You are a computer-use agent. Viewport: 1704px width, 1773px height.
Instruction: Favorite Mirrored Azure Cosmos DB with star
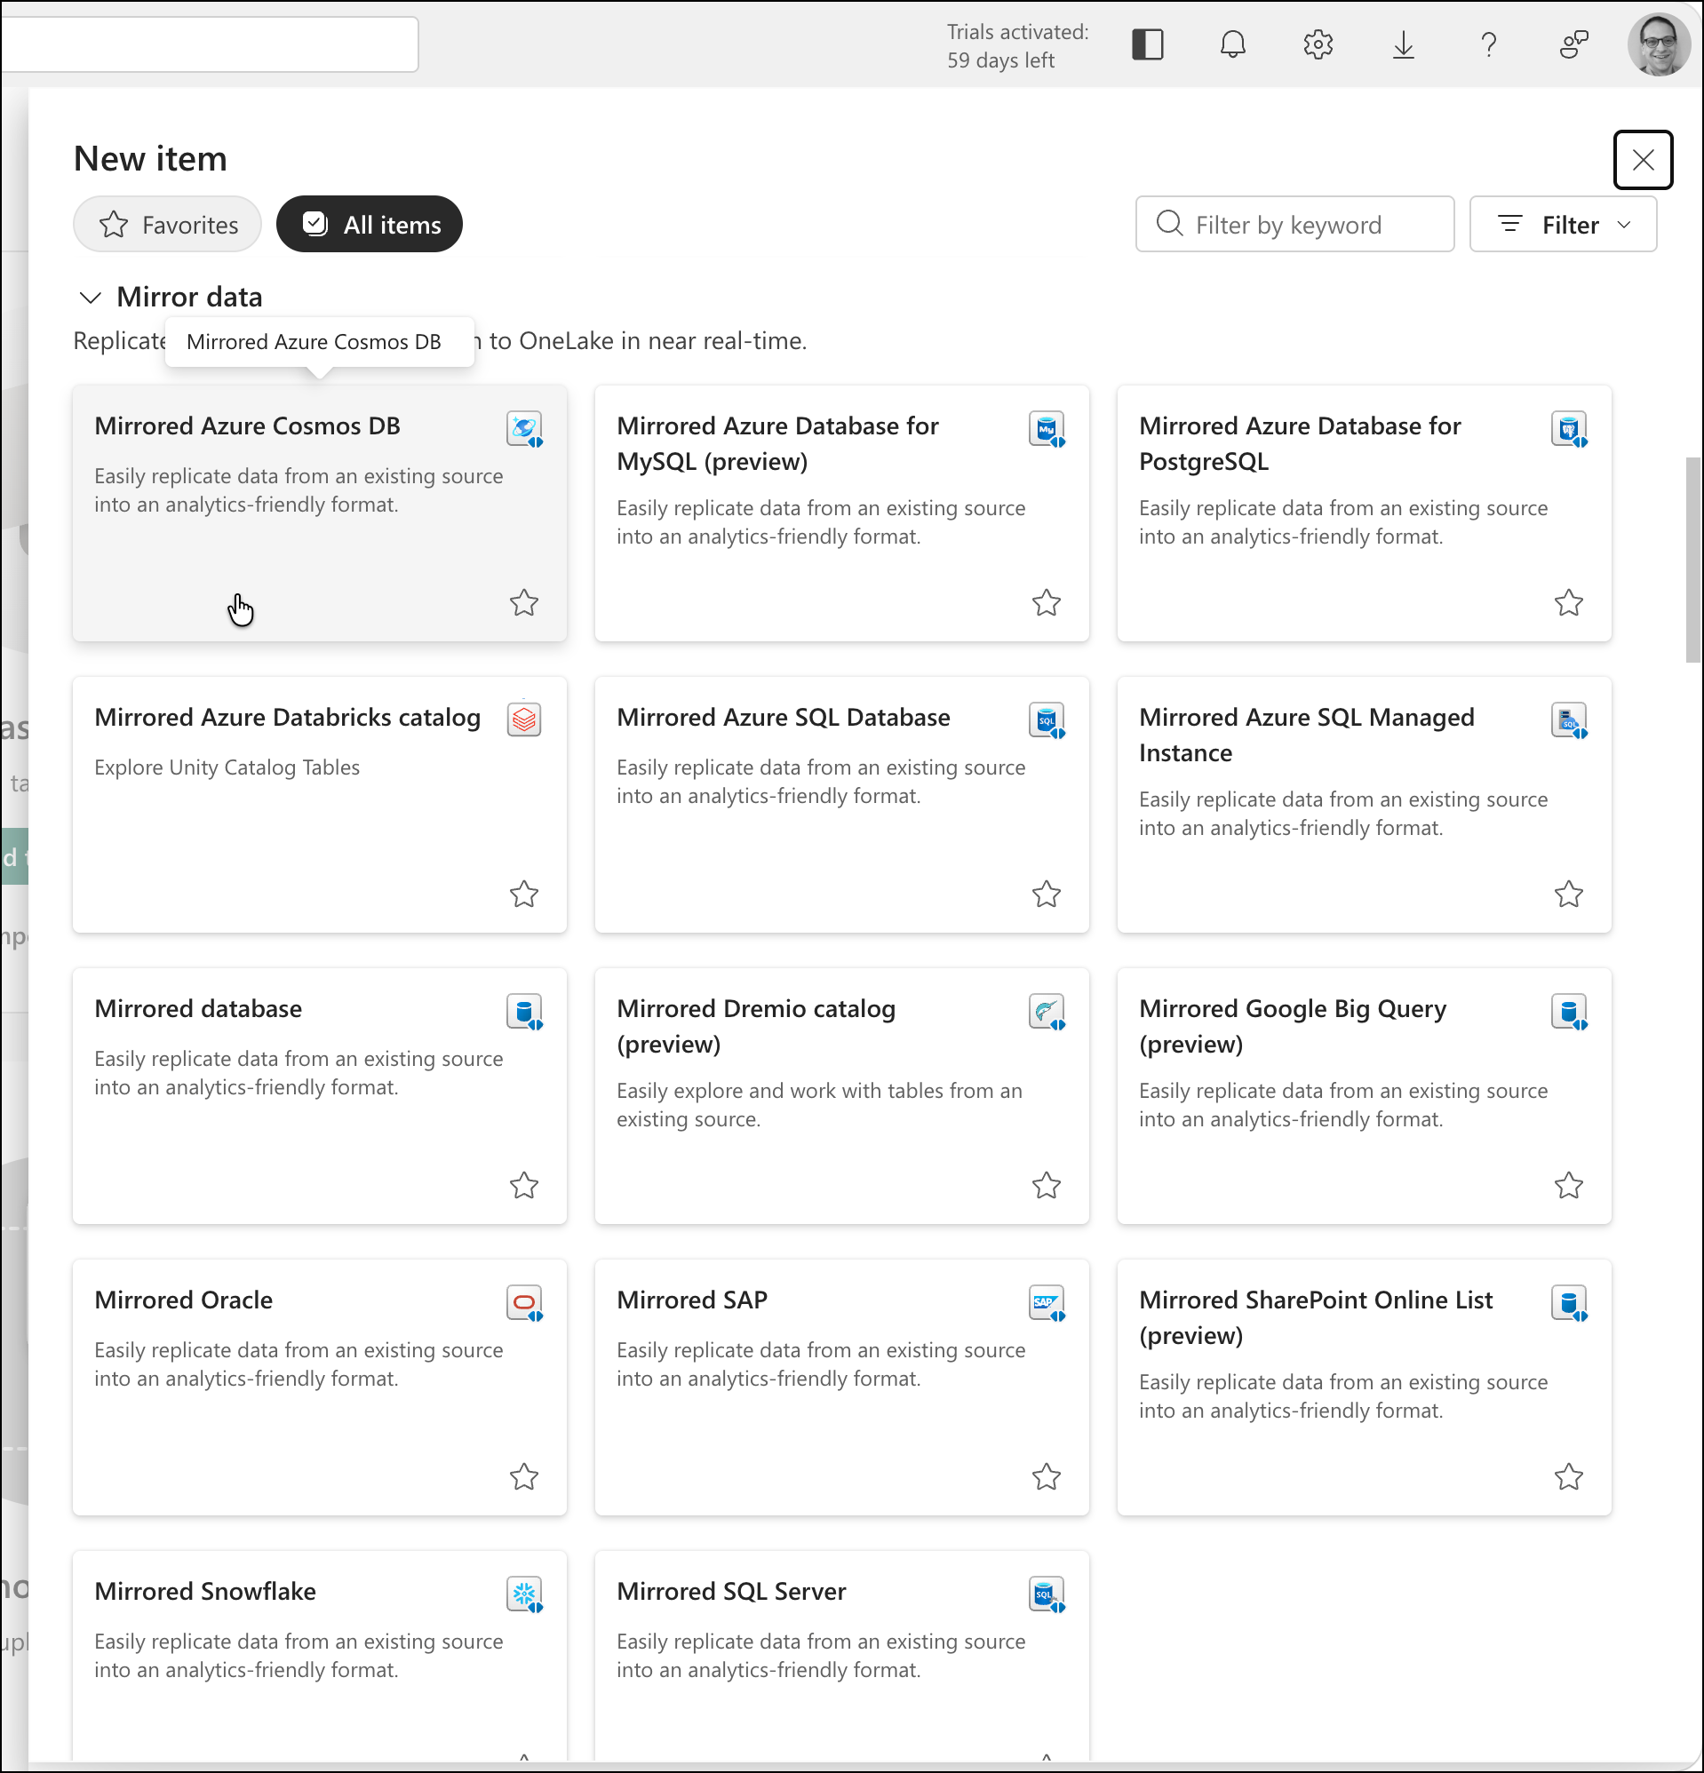point(524,602)
